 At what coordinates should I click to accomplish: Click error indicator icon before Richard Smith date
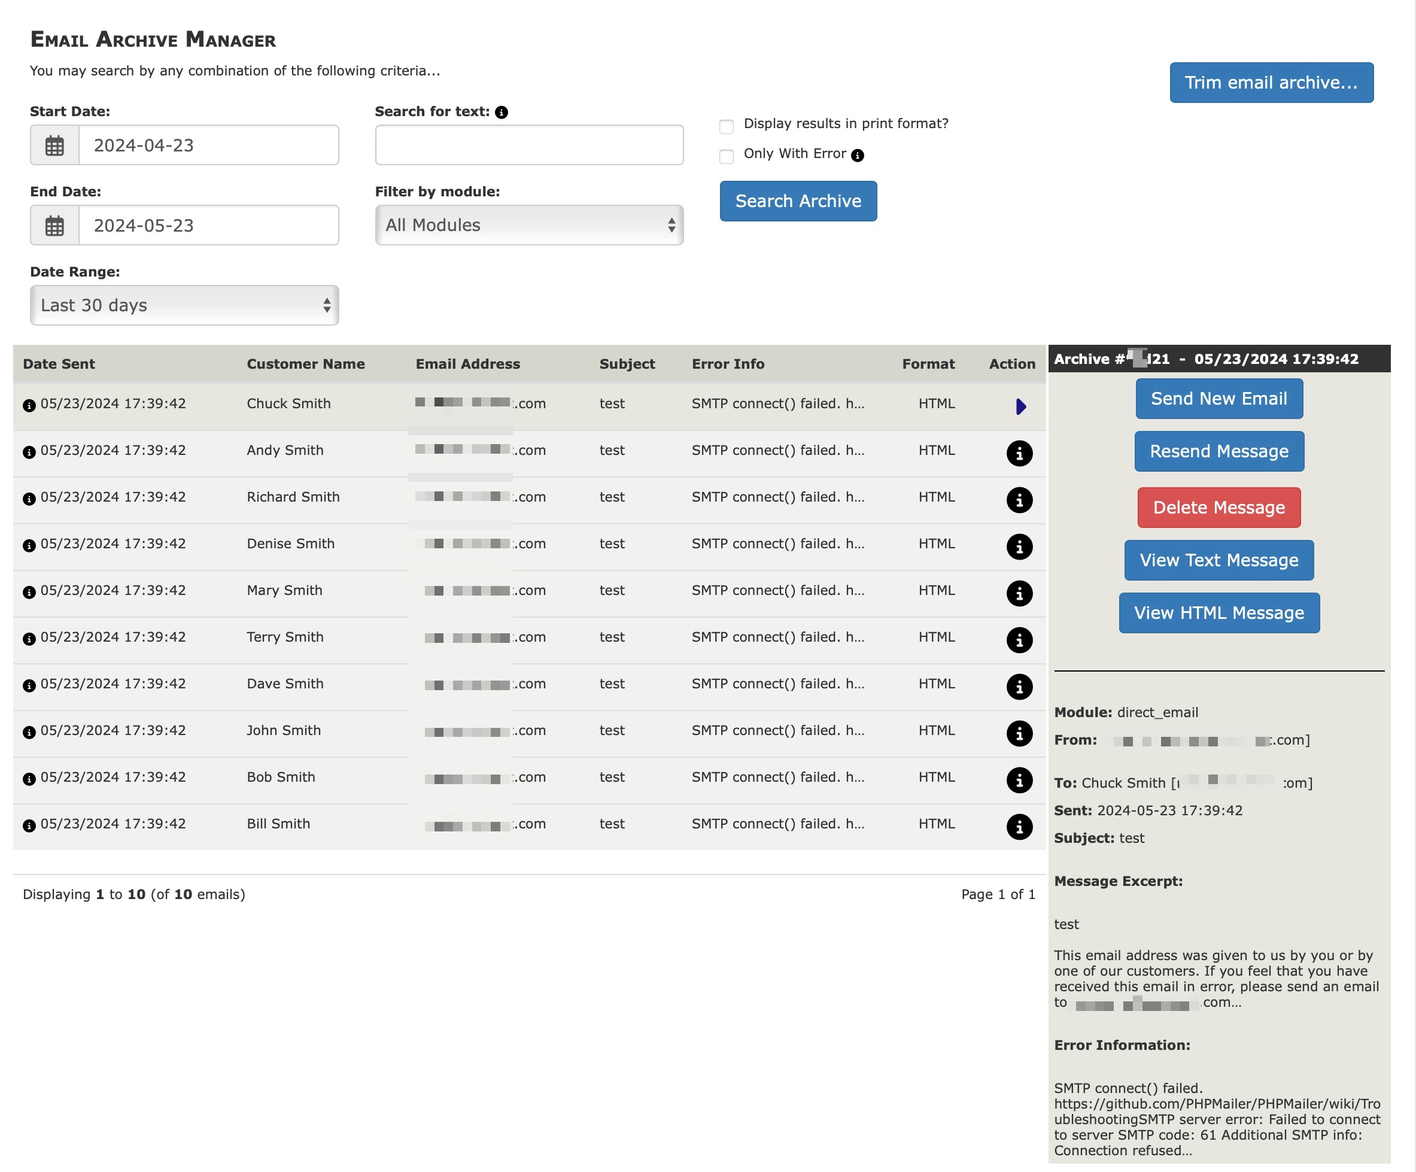[29, 499]
